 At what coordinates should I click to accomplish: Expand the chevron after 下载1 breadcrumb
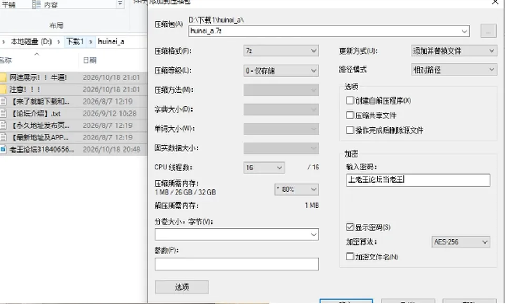tap(91, 42)
